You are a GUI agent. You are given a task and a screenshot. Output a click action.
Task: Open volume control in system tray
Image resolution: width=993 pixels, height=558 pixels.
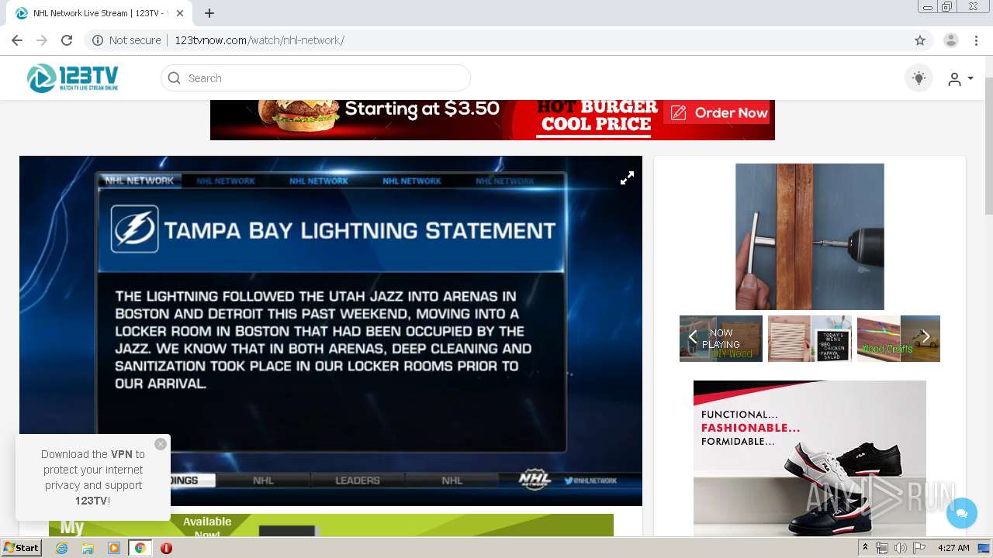pos(900,548)
